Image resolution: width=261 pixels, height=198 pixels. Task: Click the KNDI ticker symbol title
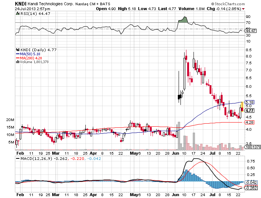click(21, 4)
